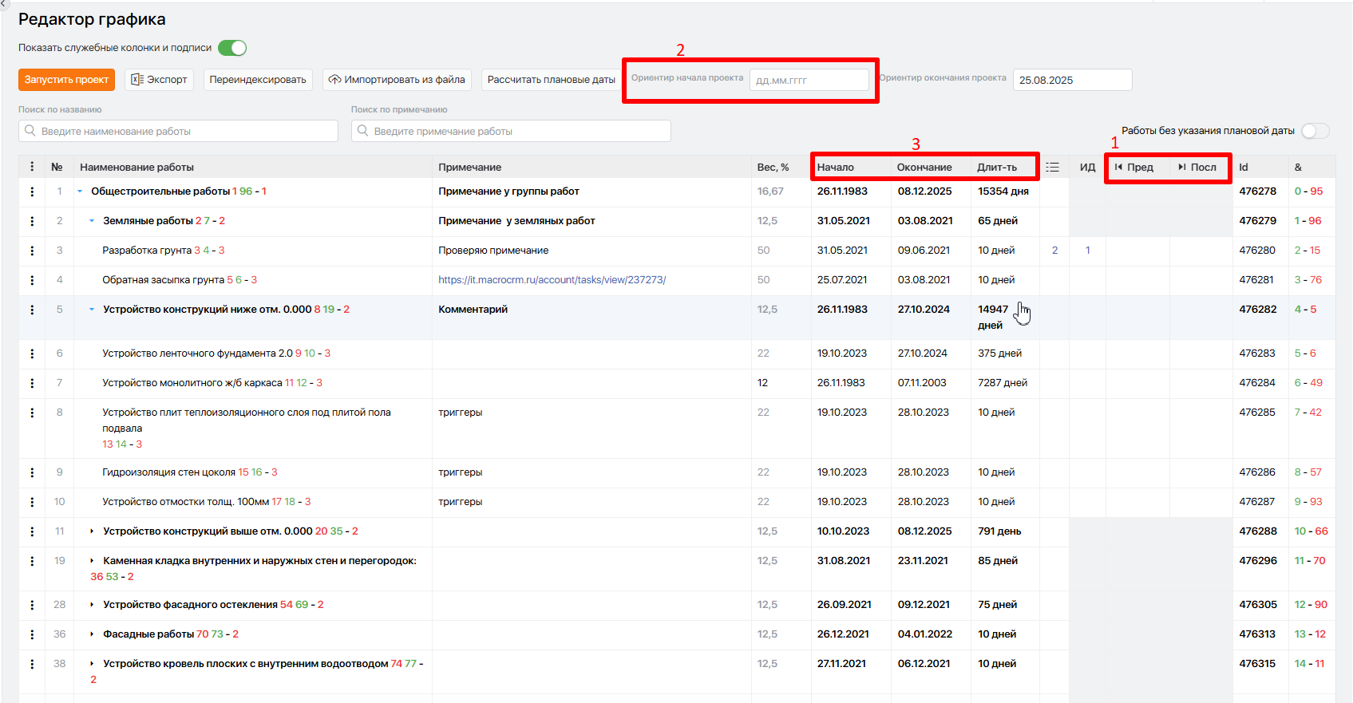Click the upload icon on Импортировать из файла
1353x703 pixels.
point(335,80)
